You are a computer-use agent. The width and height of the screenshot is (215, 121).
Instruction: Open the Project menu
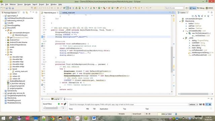(42, 4)
